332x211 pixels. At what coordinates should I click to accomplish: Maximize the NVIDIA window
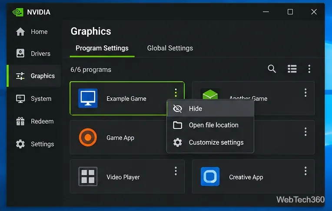coord(290,12)
